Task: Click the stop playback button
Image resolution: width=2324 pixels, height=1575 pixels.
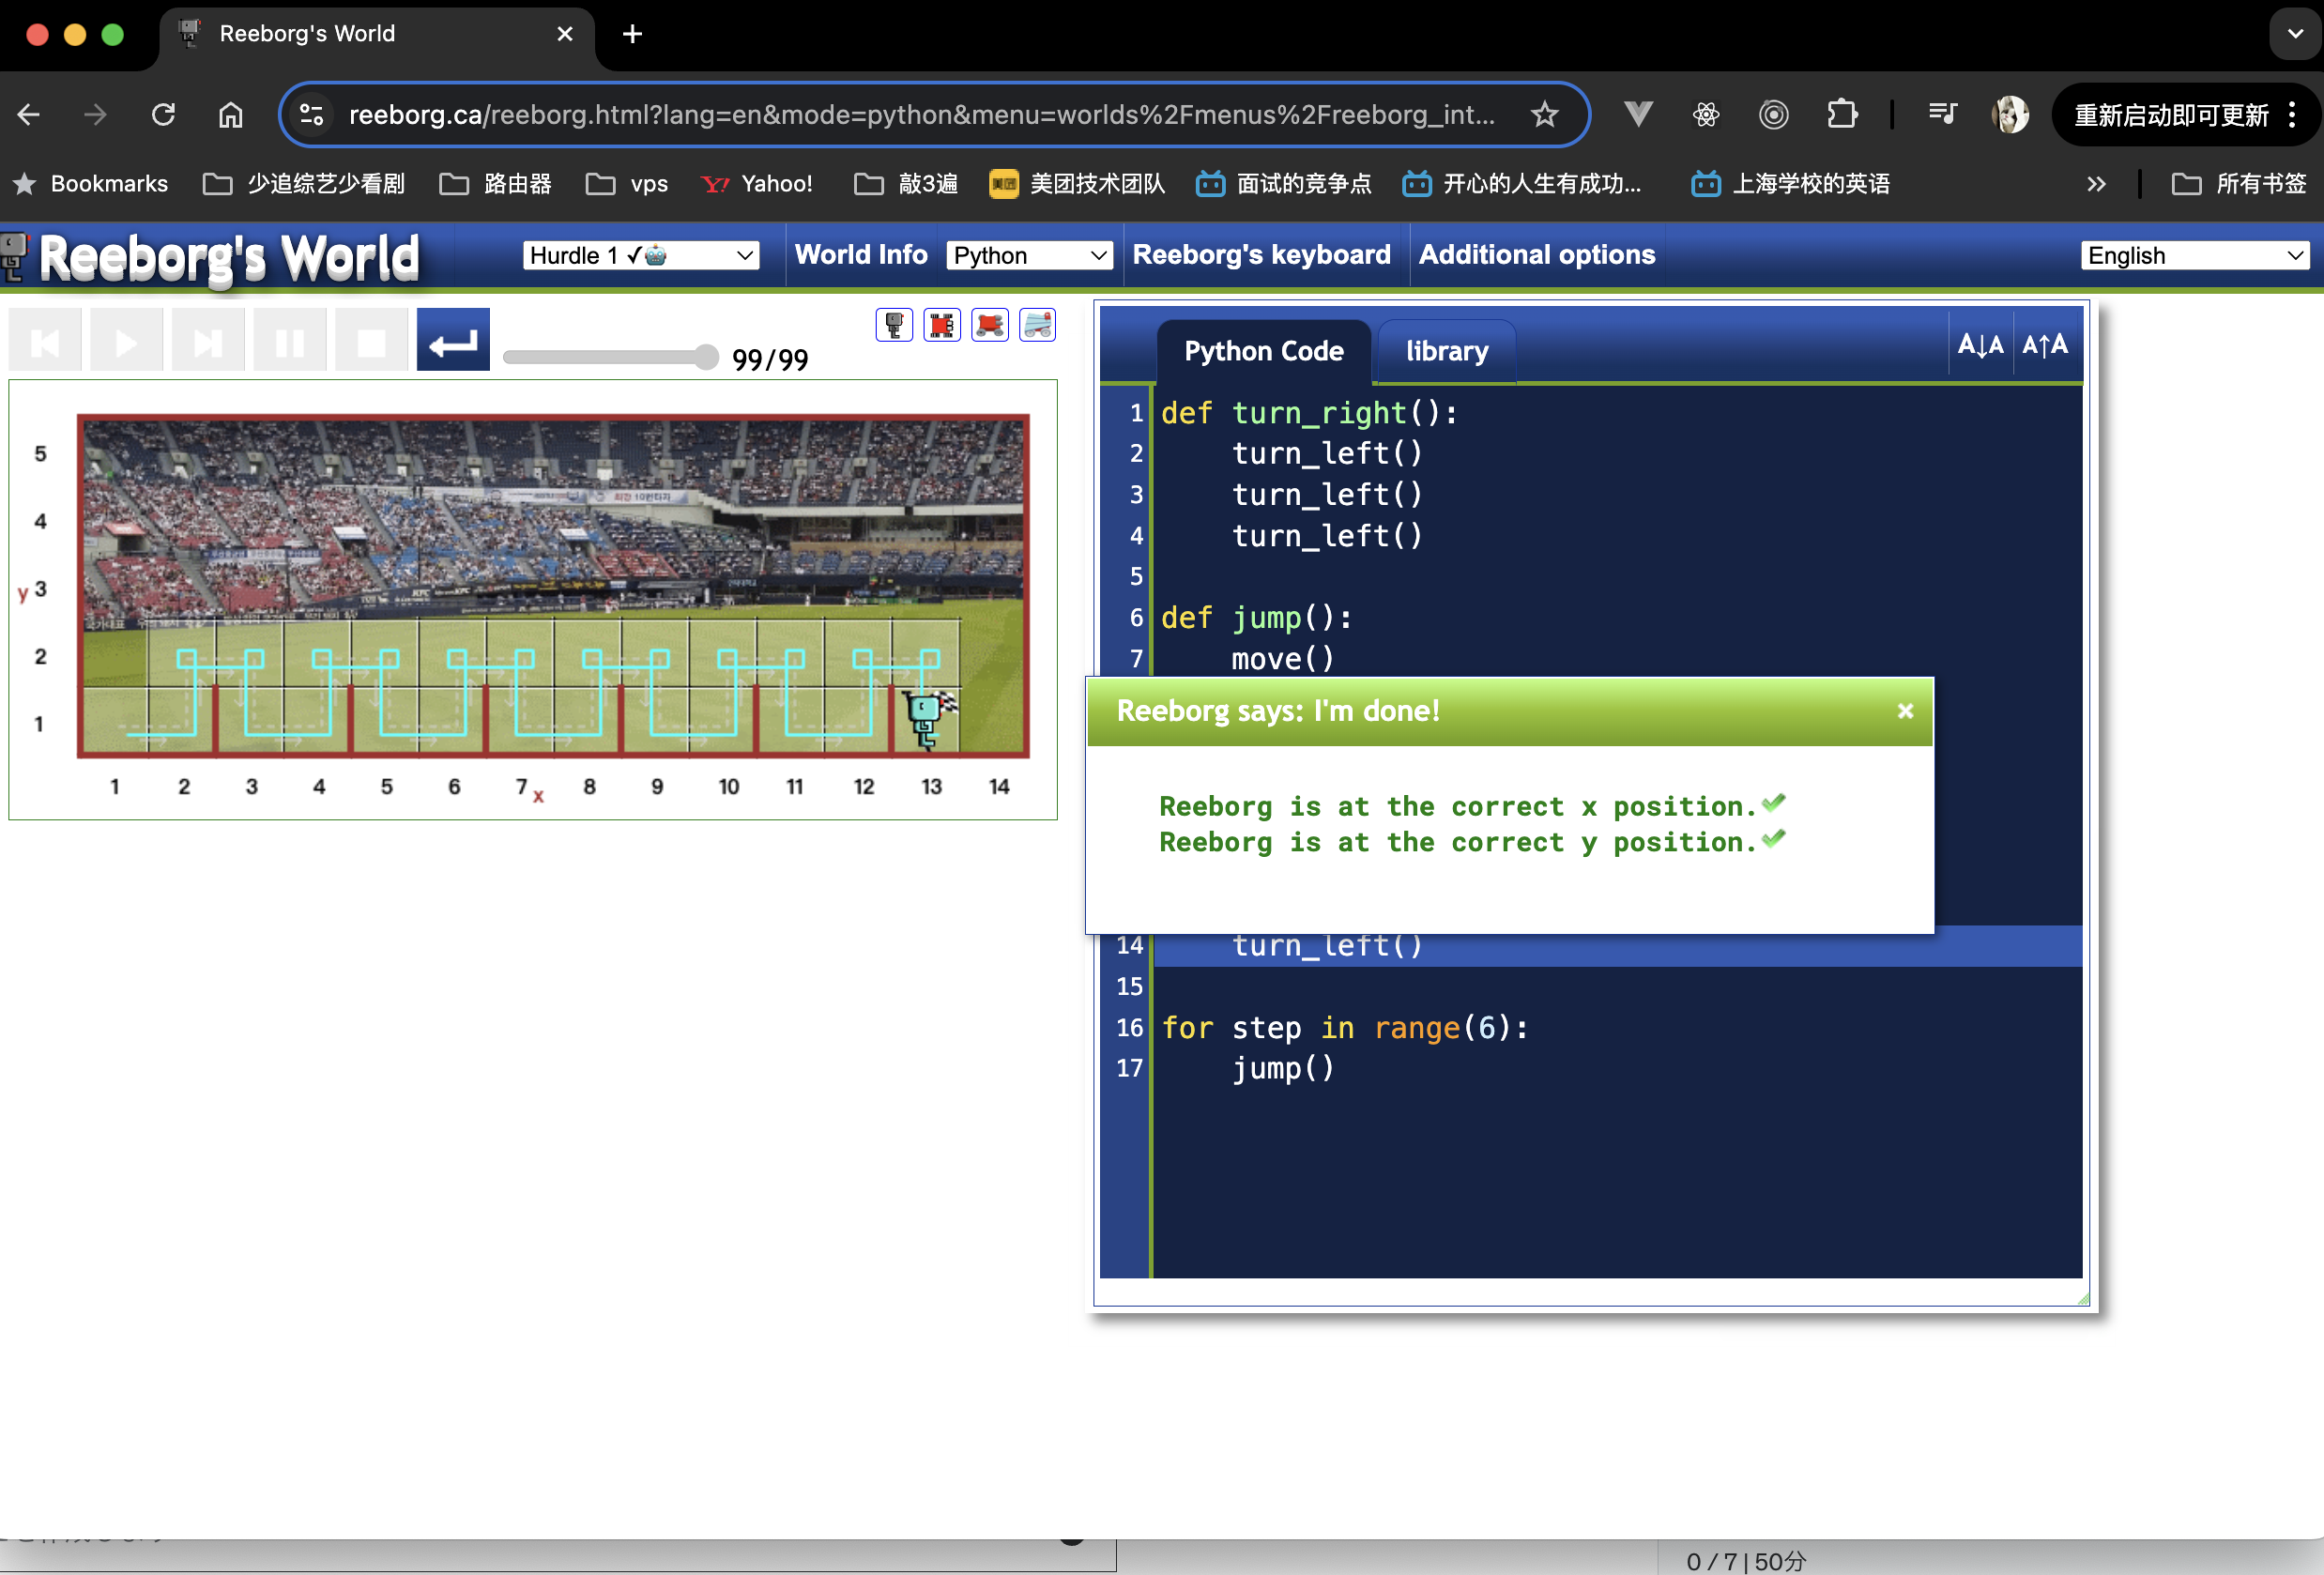Action: tap(372, 341)
